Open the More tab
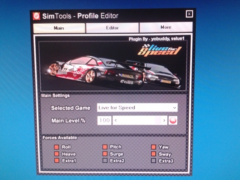240x180 pixels. click(x=166, y=27)
